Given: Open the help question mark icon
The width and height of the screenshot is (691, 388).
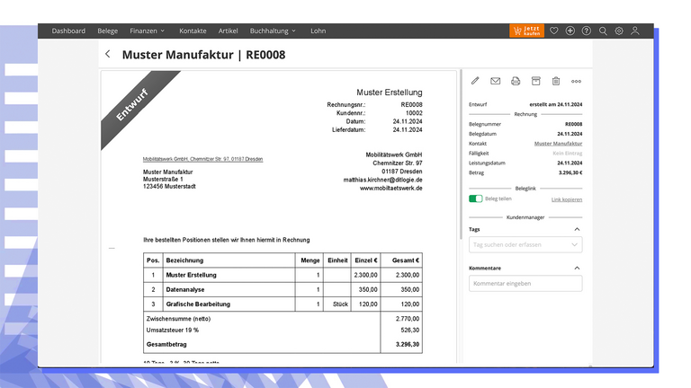Looking at the screenshot, I should point(587,31).
